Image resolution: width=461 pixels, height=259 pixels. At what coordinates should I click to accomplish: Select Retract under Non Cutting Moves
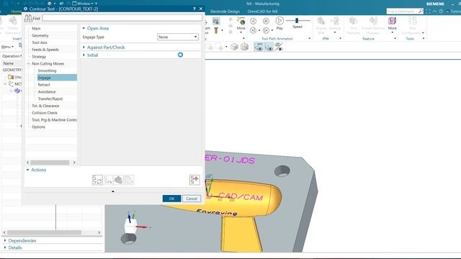pos(44,85)
